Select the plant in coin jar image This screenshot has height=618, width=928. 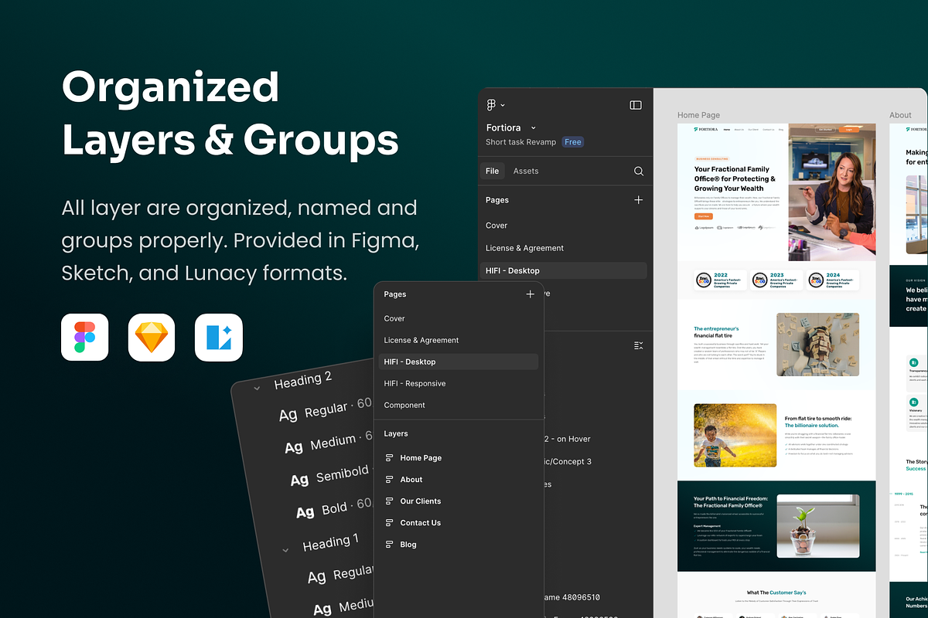[818, 526]
